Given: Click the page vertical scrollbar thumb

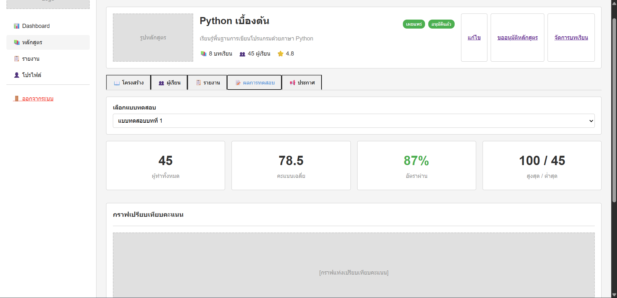Looking at the screenshot, I should 614,109.
